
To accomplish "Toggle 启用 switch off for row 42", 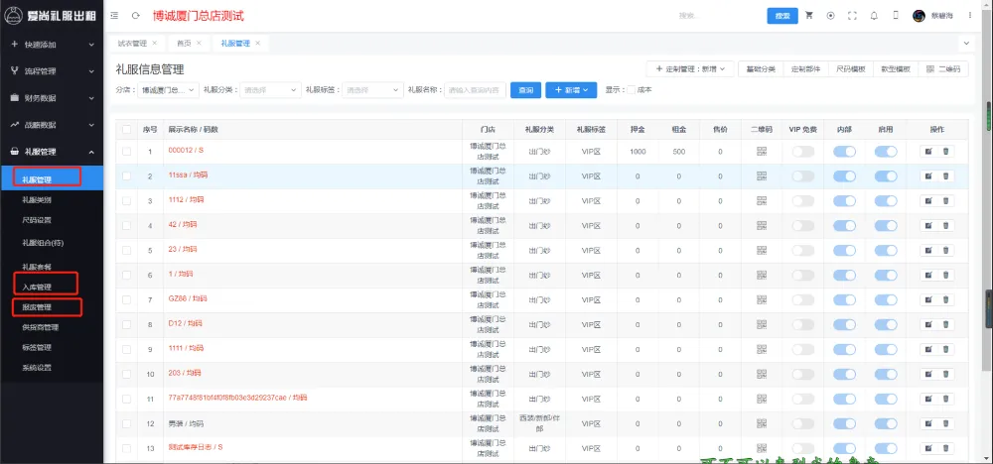I will 886,225.
